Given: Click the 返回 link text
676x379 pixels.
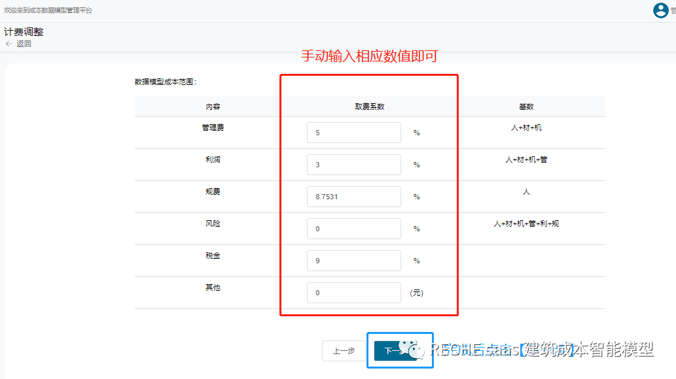Looking at the screenshot, I should click(x=24, y=44).
